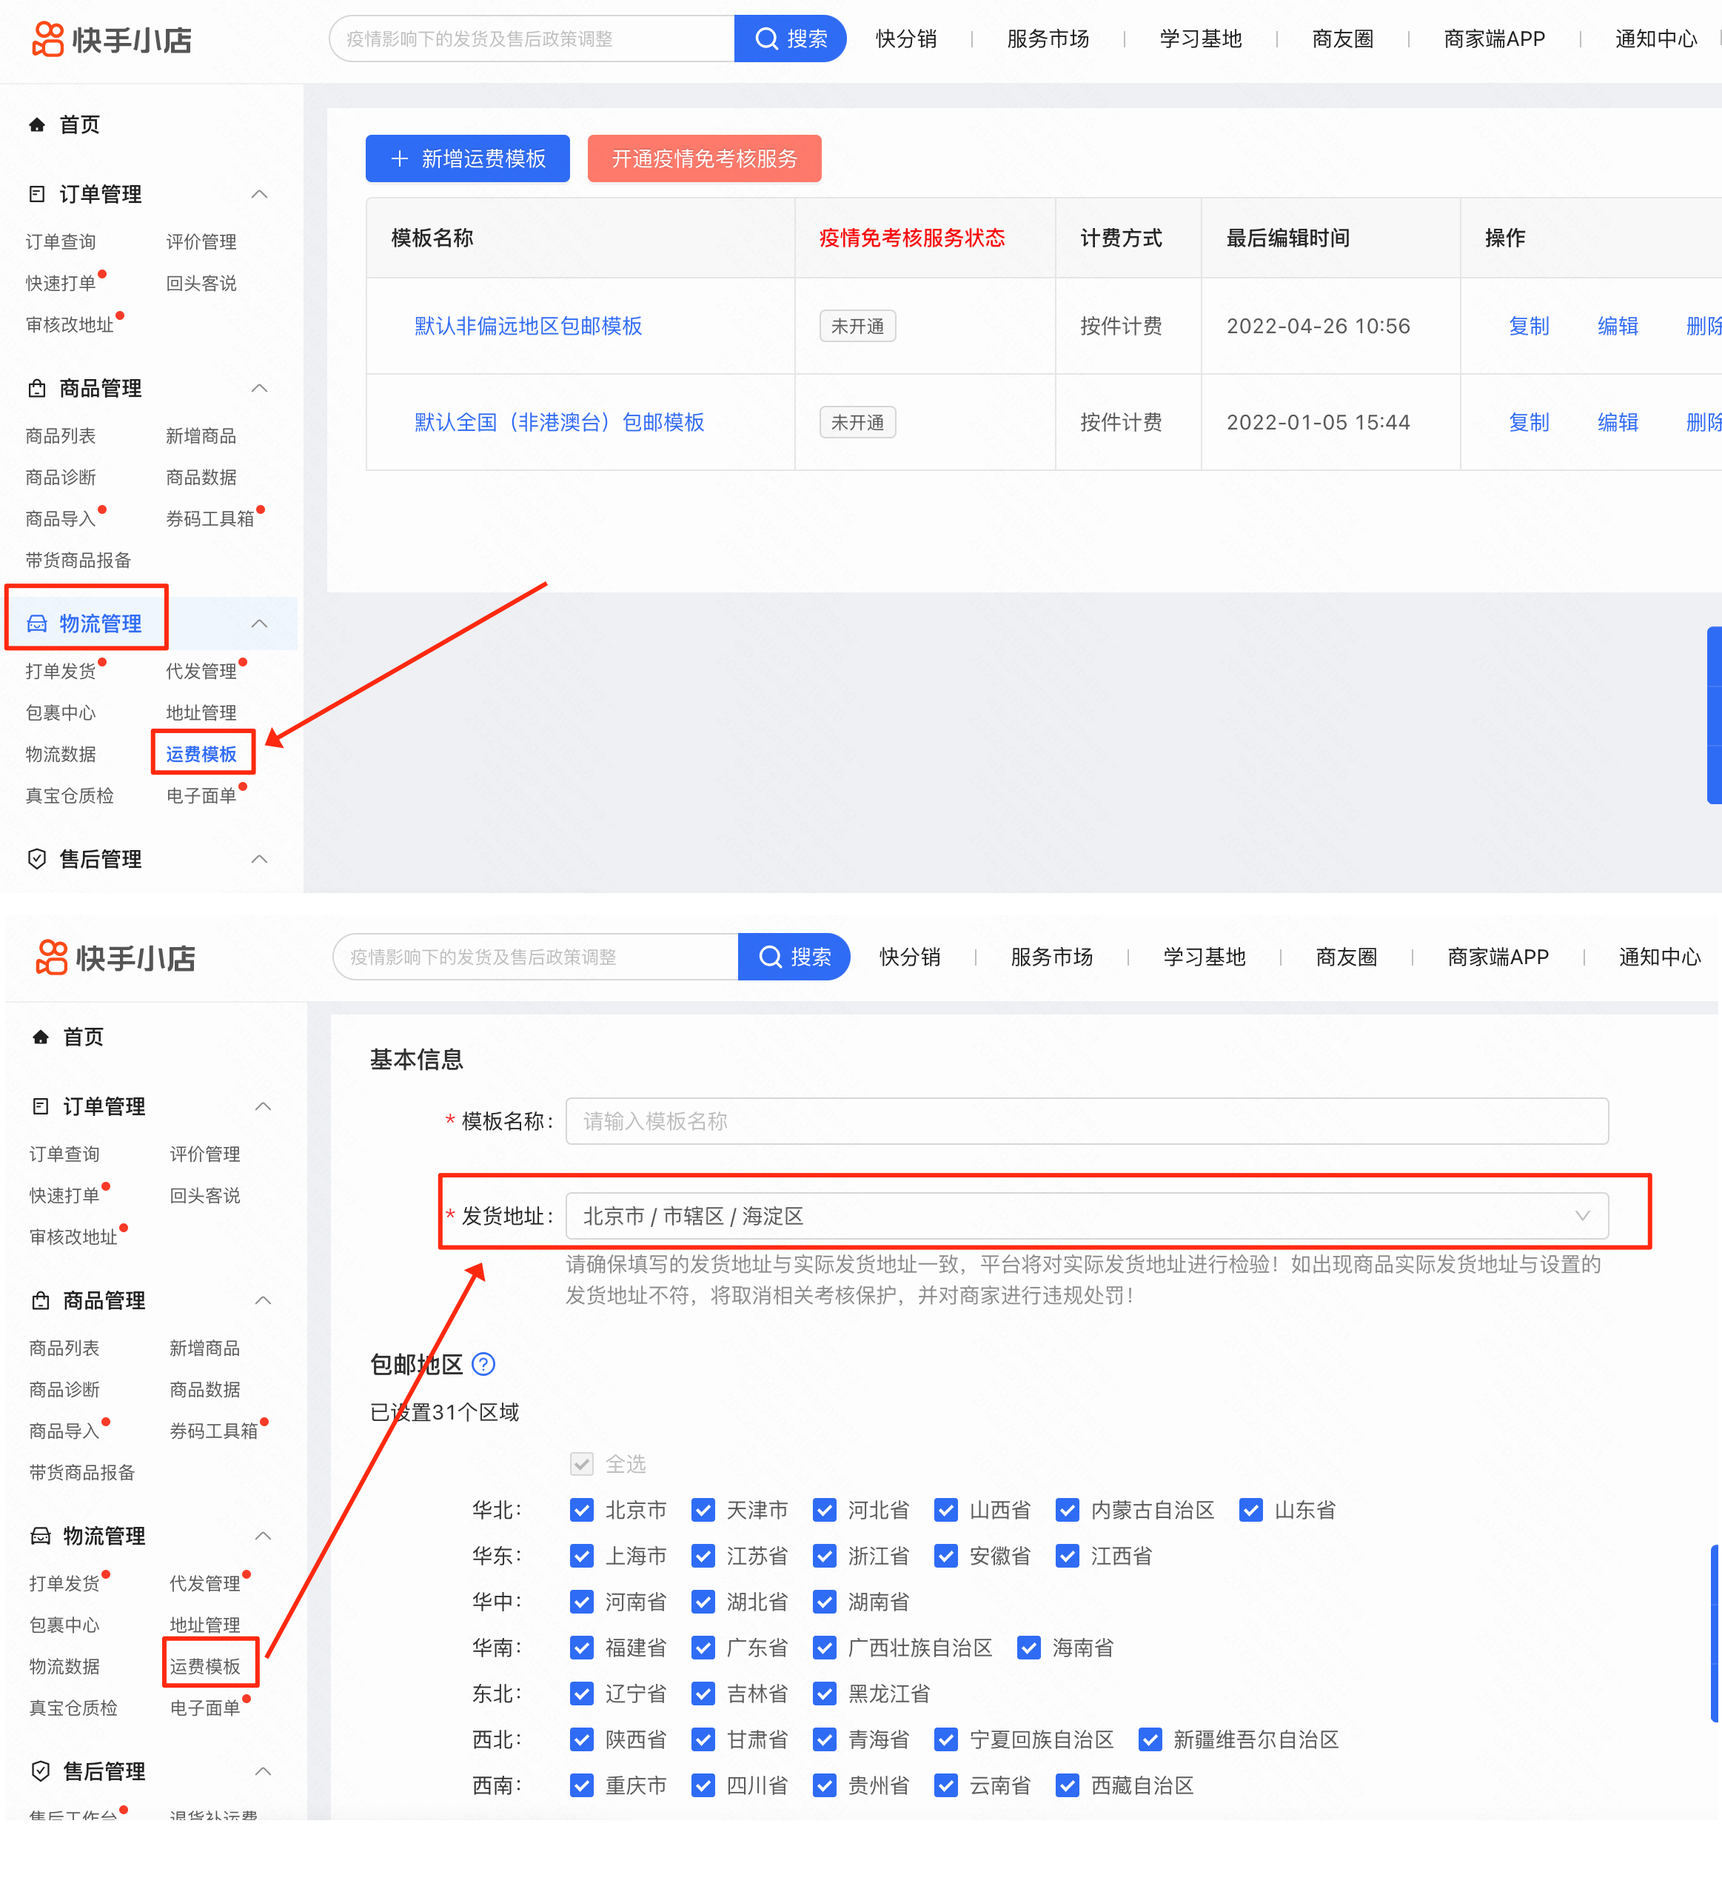Click the blue 搜索 button in the top header
The height and width of the screenshot is (1889, 1722).
[791, 39]
